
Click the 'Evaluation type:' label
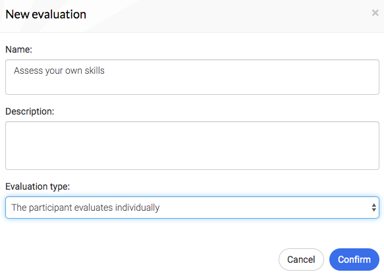coord(38,186)
